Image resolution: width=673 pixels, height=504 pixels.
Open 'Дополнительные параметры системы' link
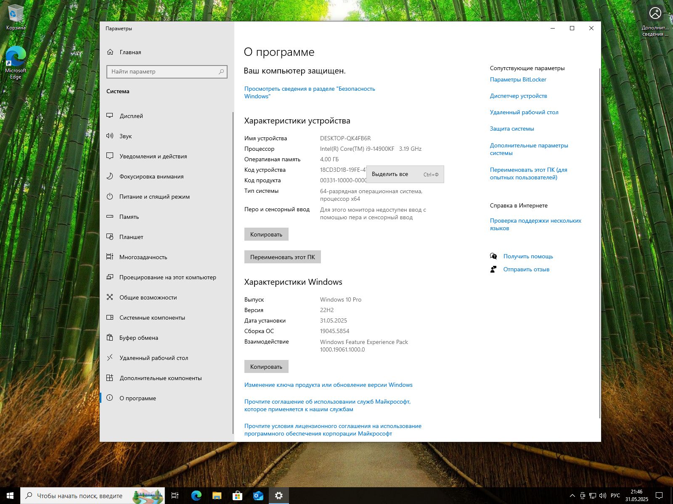point(529,149)
